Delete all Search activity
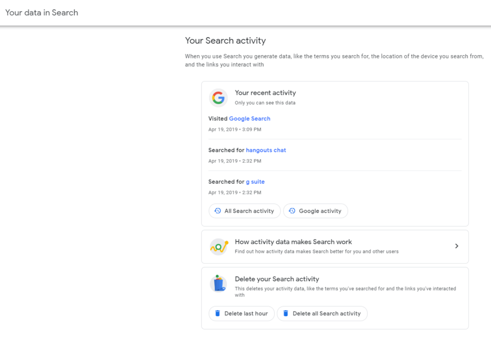The height and width of the screenshot is (341, 491). (322, 314)
